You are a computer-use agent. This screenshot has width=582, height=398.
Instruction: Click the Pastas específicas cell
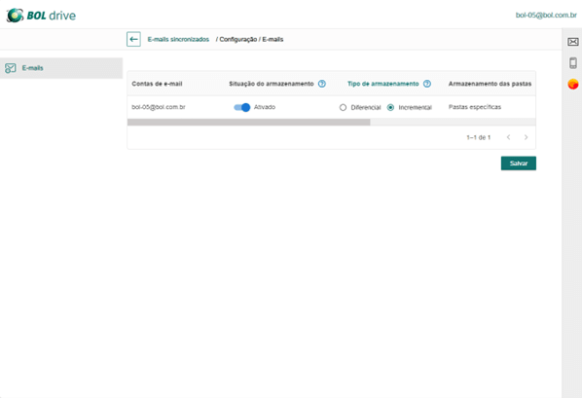point(475,107)
